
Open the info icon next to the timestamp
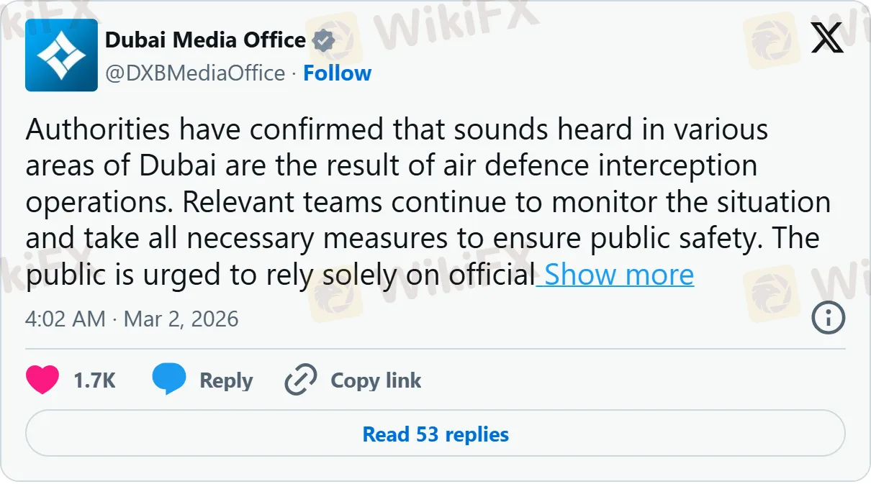828,317
